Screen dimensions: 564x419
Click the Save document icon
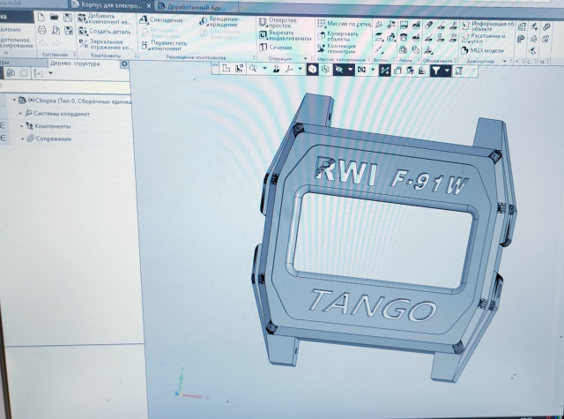[68, 18]
